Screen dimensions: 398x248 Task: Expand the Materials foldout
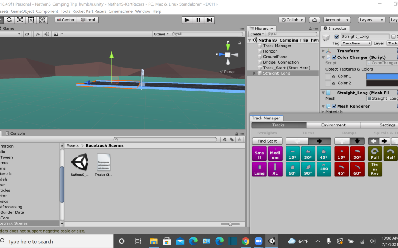pyautogui.click(x=323, y=112)
